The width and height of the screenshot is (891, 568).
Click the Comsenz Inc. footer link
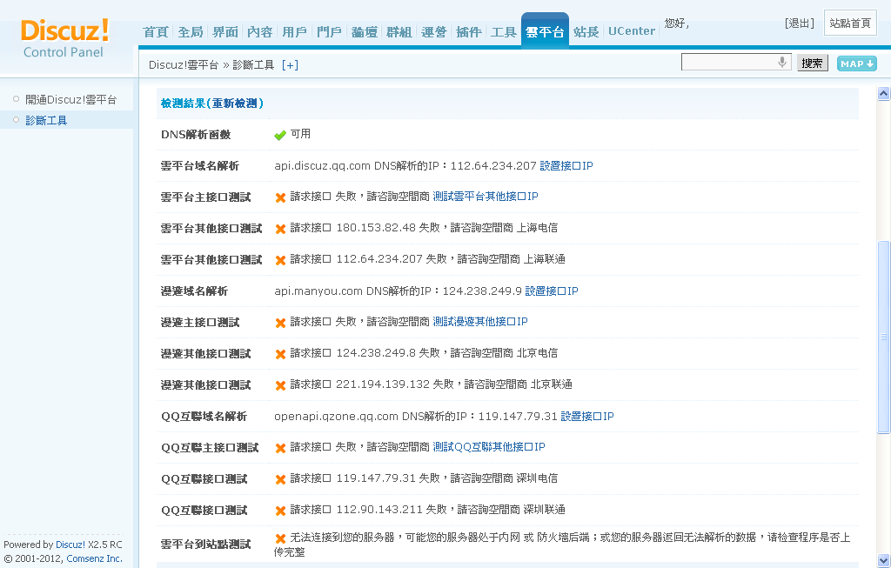94,559
